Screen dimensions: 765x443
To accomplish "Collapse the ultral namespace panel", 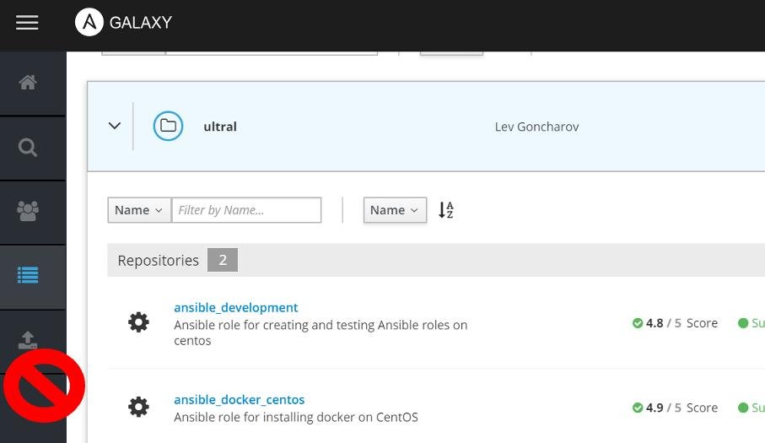I will coord(114,126).
